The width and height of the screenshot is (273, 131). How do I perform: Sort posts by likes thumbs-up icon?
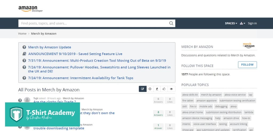(164, 89)
